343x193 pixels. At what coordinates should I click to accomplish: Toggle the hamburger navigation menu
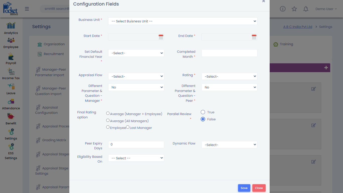pyautogui.click(x=27, y=9)
